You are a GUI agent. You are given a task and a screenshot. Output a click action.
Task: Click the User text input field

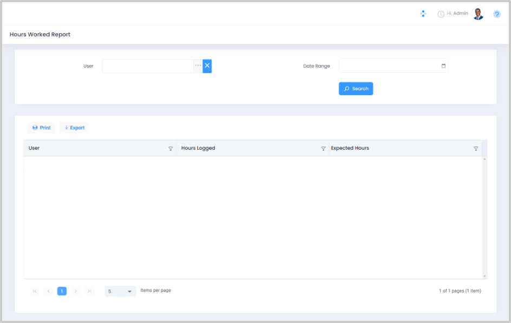coord(147,66)
